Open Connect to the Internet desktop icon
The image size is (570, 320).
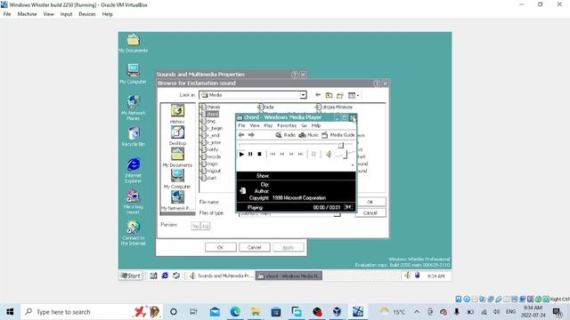pos(133,233)
